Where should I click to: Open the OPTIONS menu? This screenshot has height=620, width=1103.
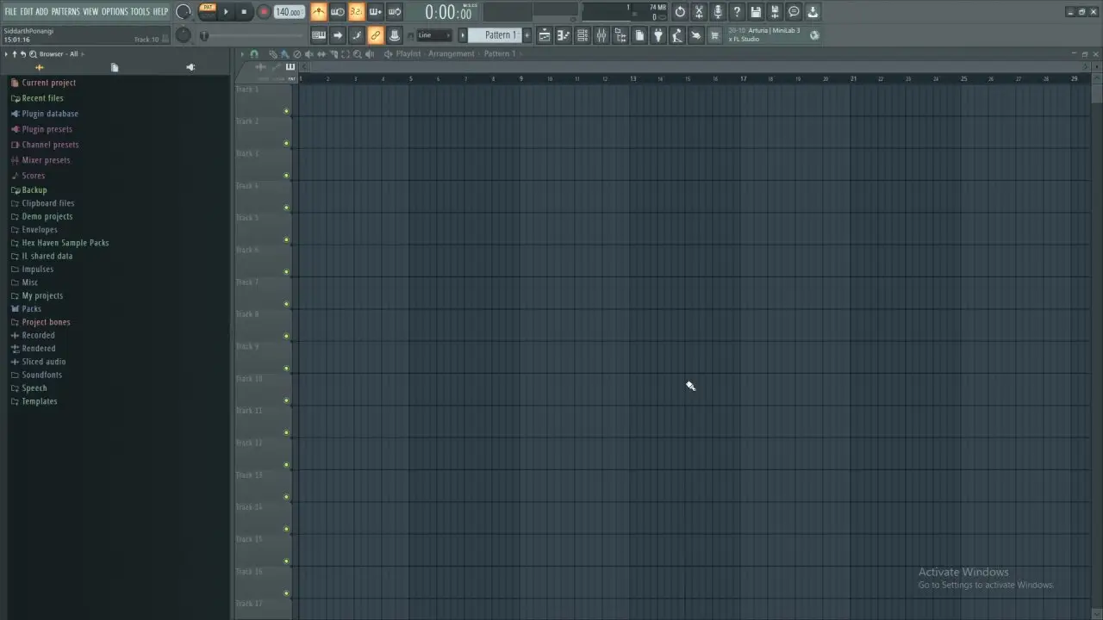(x=115, y=12)
